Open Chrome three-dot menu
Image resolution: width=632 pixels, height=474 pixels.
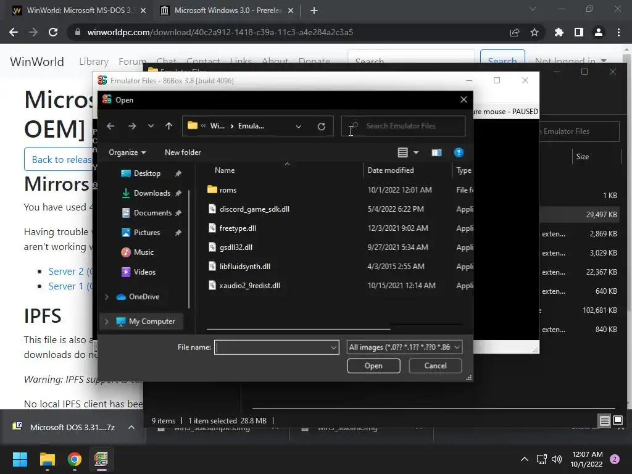coord(618,32)
